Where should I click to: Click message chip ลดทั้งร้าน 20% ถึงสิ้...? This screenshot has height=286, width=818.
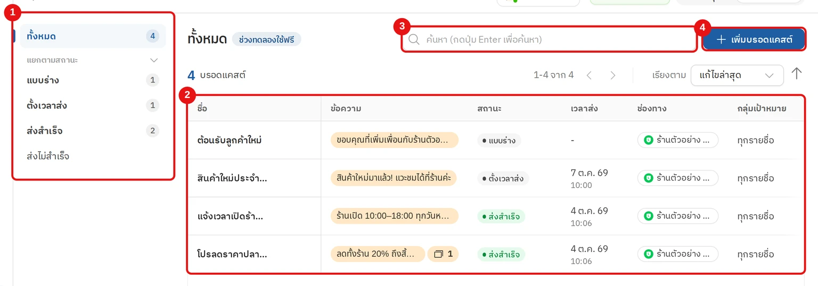(x=378, y=254)
